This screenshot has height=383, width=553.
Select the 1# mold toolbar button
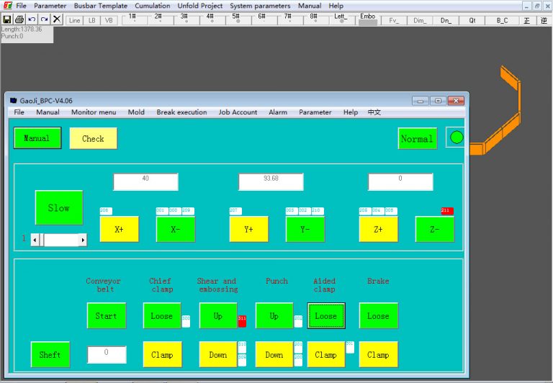(133, 19)
